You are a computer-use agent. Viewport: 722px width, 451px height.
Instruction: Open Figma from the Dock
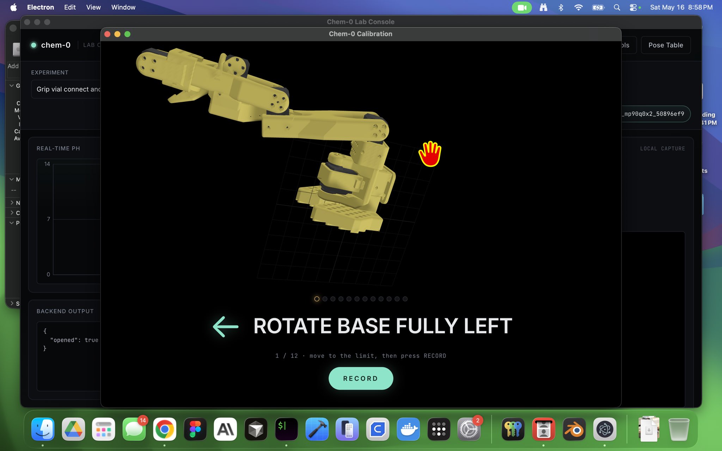[x=195, y=429]
